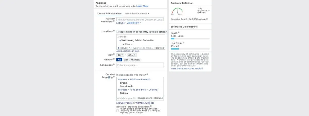Select Women gender option
This screenshot has height=116, width=309.
135,60
